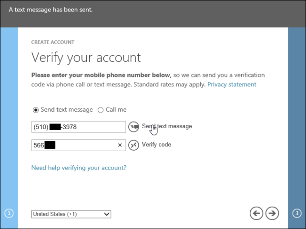This screenshot has height=229, width=306.
Task: Open the United States (+1) country dropdown
Action: [x=71, y=214]
